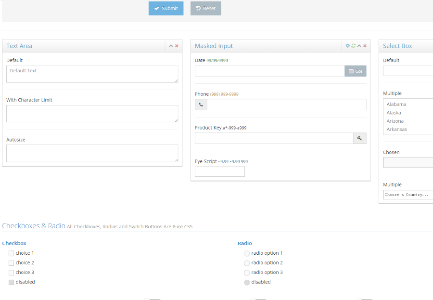Image resolution: width=433 pixels, height=300 pixels.
Task: Close the Text Area panel
Action: 177,46
